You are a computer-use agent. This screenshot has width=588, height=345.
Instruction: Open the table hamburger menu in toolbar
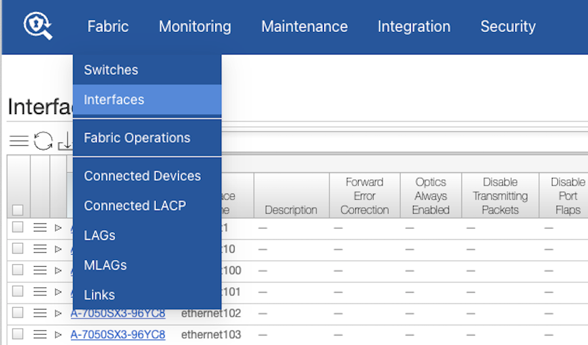(19, 141)
